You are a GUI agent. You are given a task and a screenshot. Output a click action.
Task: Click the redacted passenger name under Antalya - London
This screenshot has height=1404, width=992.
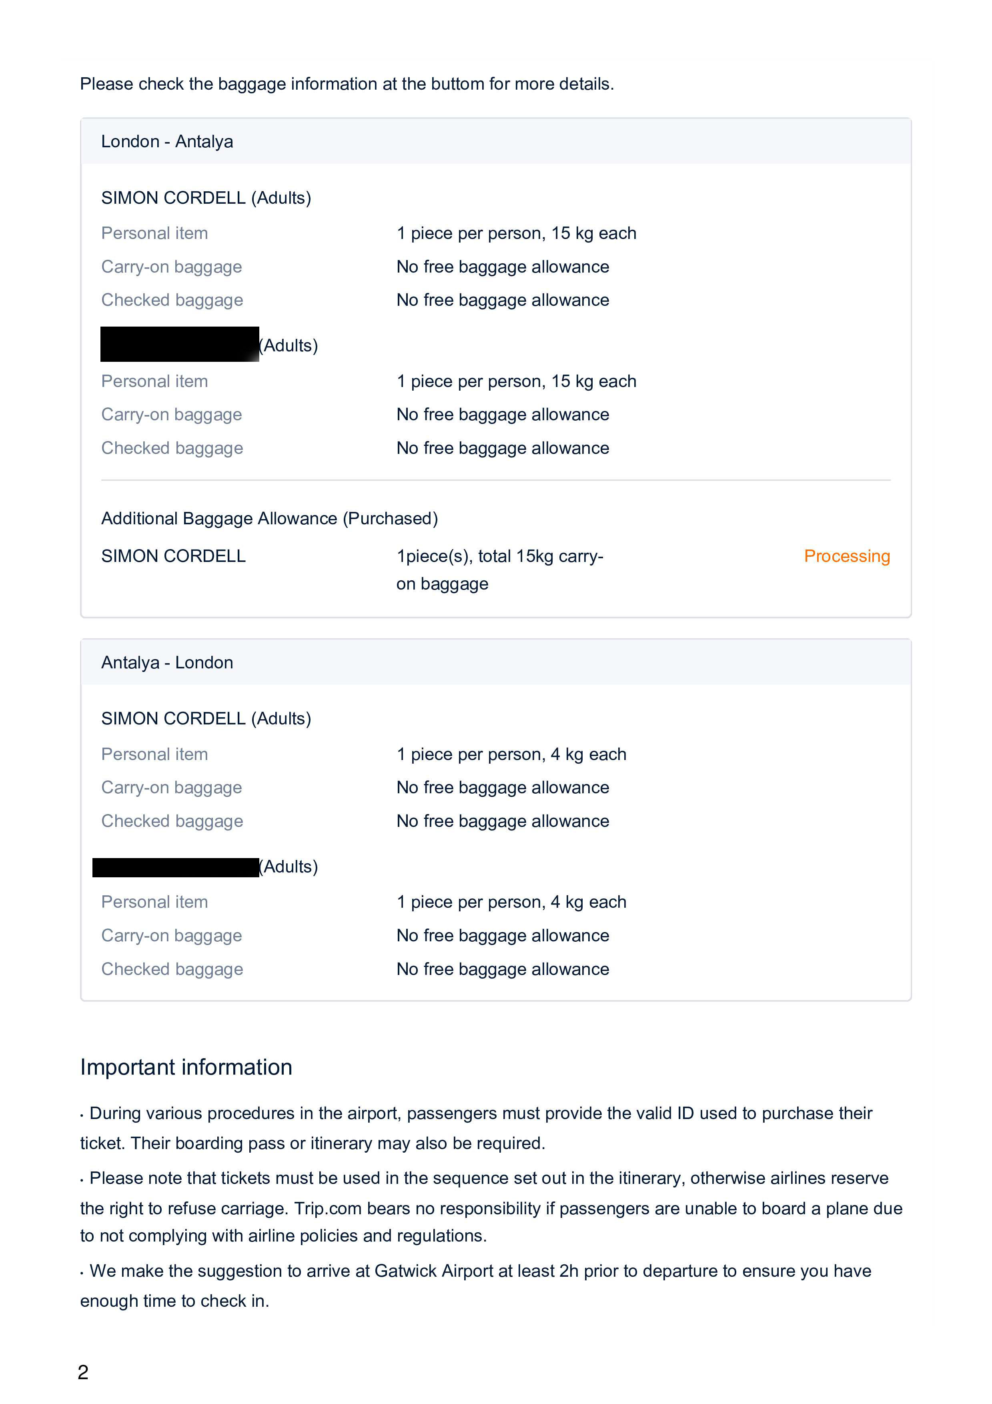(x=176, y=867)
